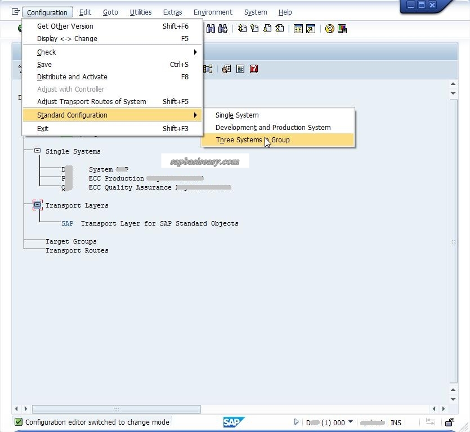The height and width of the screenshot is (432, 470).
Task: Click SAP transport layer link
Action: [67, 223]
